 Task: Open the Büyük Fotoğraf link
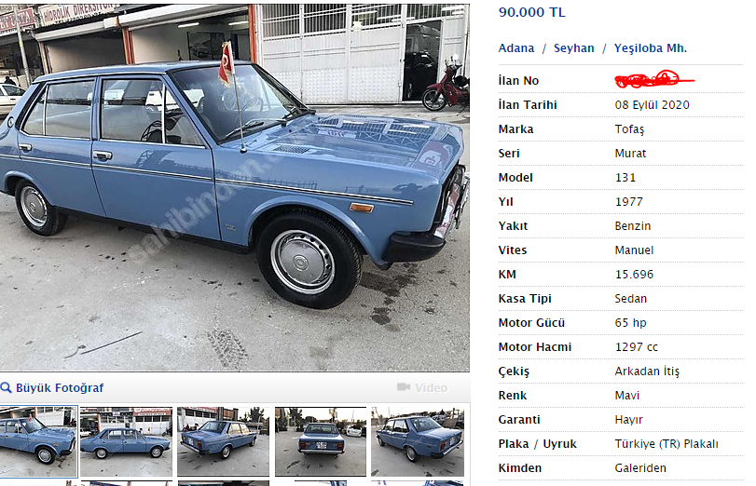[x=60, y=387]
